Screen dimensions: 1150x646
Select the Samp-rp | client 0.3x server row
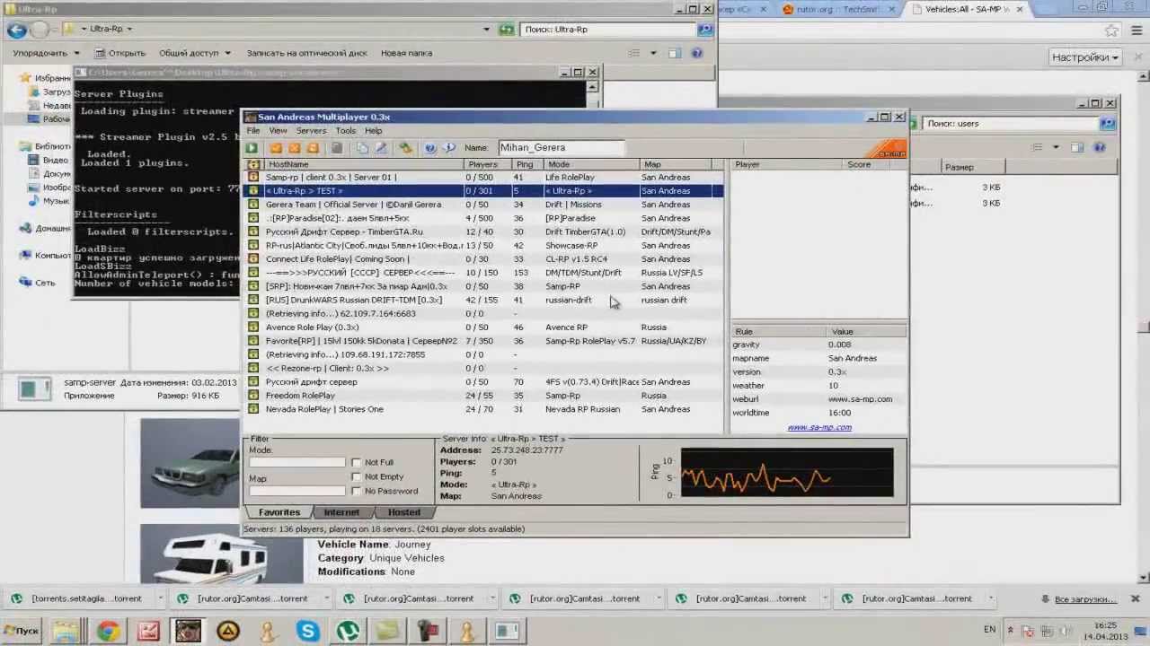tap(484, 178)
